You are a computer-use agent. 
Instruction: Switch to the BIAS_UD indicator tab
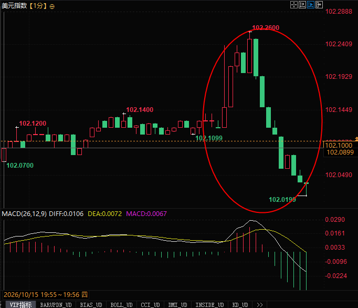[x=91, y=304]
